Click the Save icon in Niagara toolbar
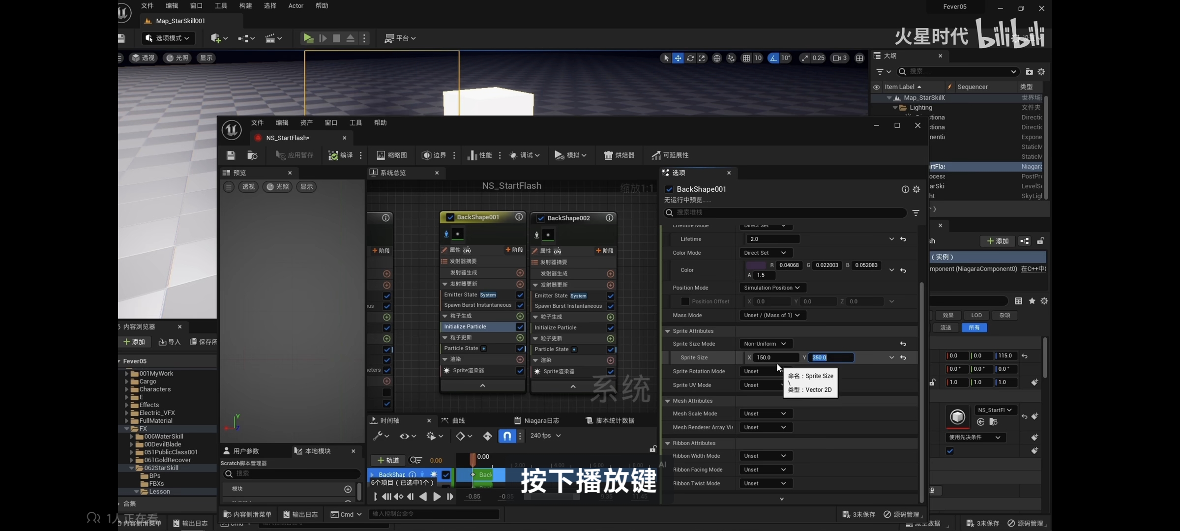Viewport: 1180px width, 531px height. [231, 155]
